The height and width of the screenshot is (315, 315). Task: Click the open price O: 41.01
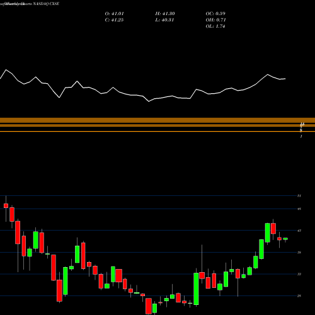coord(114,14)
